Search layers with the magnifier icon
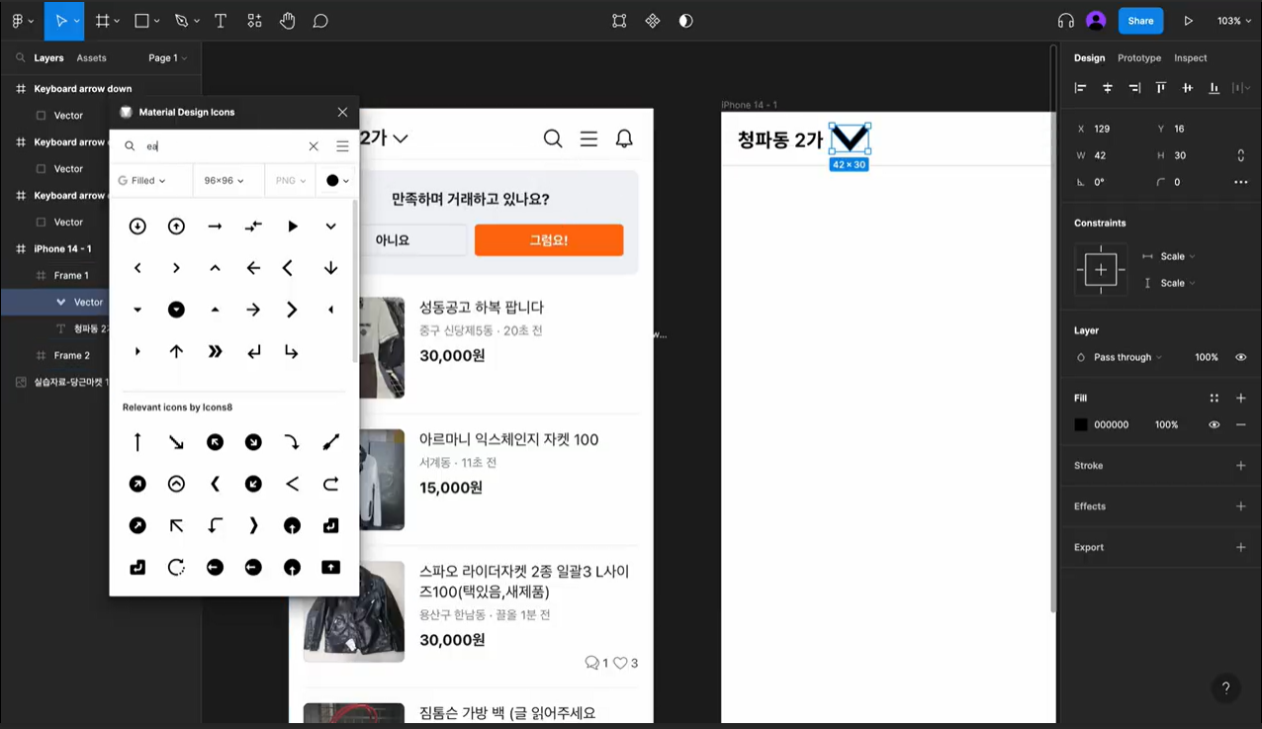This screenshot has height=729, width=1262. [x=20, y=58]
